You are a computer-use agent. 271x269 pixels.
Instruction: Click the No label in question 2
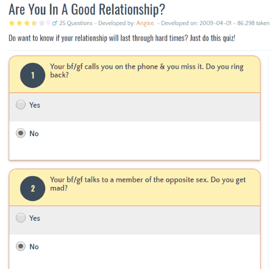tap(34, 247)
